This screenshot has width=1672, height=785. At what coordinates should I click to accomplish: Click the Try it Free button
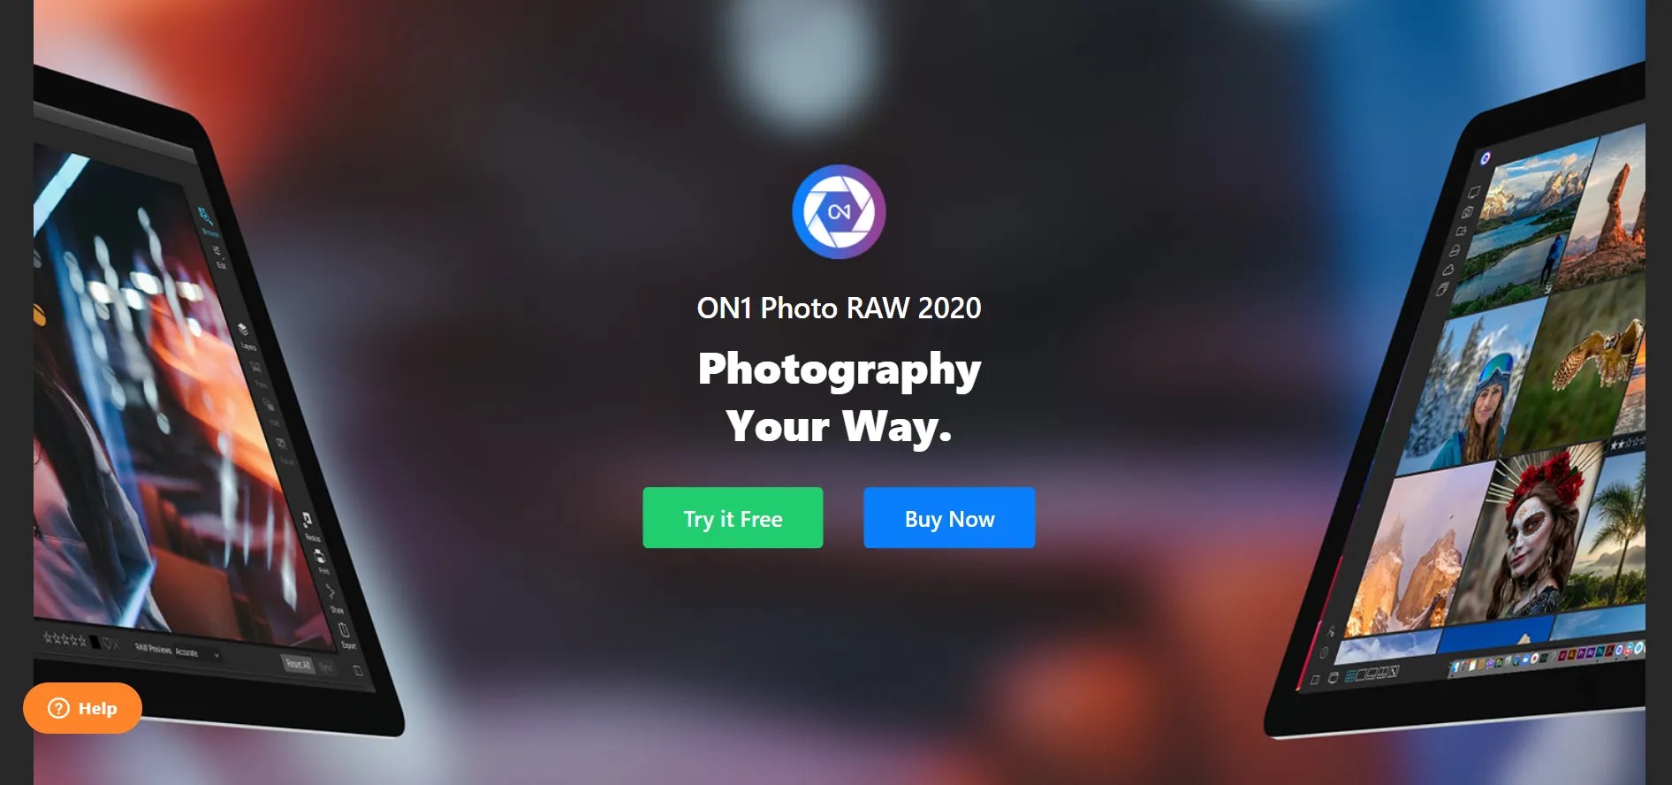click(733, 518)
